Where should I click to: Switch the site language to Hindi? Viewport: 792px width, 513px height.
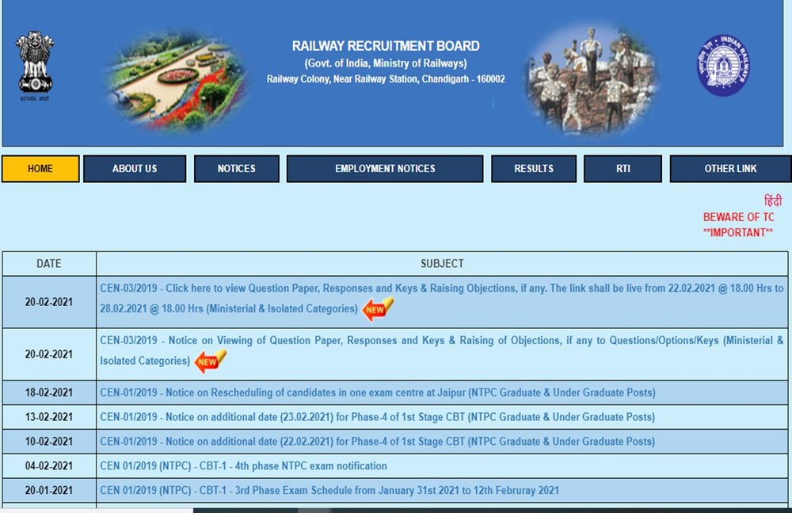(x=773, y=201)
